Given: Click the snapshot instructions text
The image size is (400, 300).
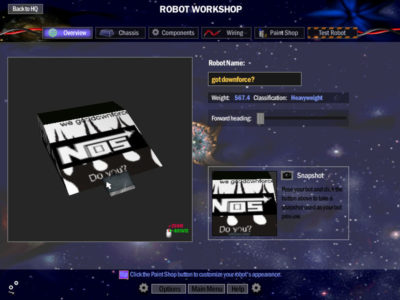Looking at the screenshot, I should tap(312, 203).
